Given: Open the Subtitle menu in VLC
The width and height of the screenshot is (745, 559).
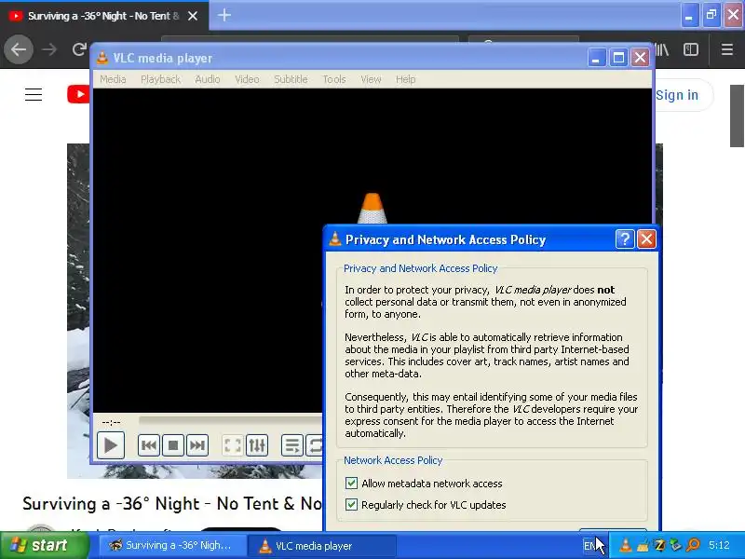Looking at the screenshot, I should tap(291, 79).
